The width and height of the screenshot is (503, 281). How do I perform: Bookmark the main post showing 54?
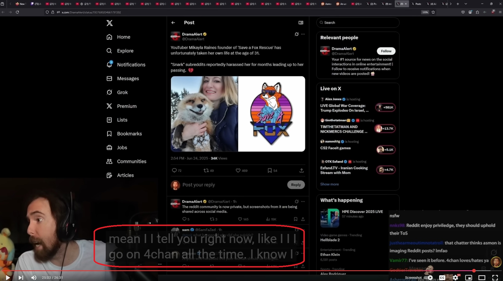click(272, 170)
